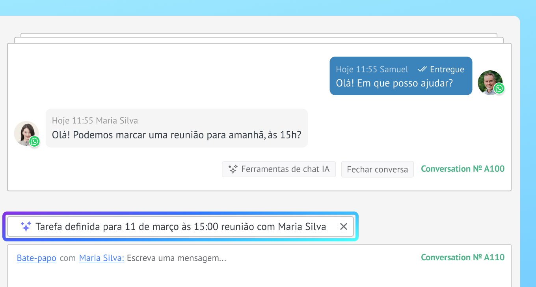Accept the Tarefa definida para 11 de março suggestion

(181, 226)
